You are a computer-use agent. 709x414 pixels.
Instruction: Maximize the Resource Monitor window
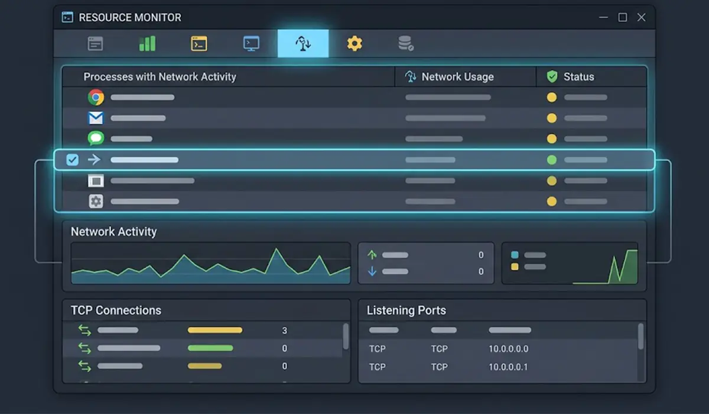coord(623,17)
